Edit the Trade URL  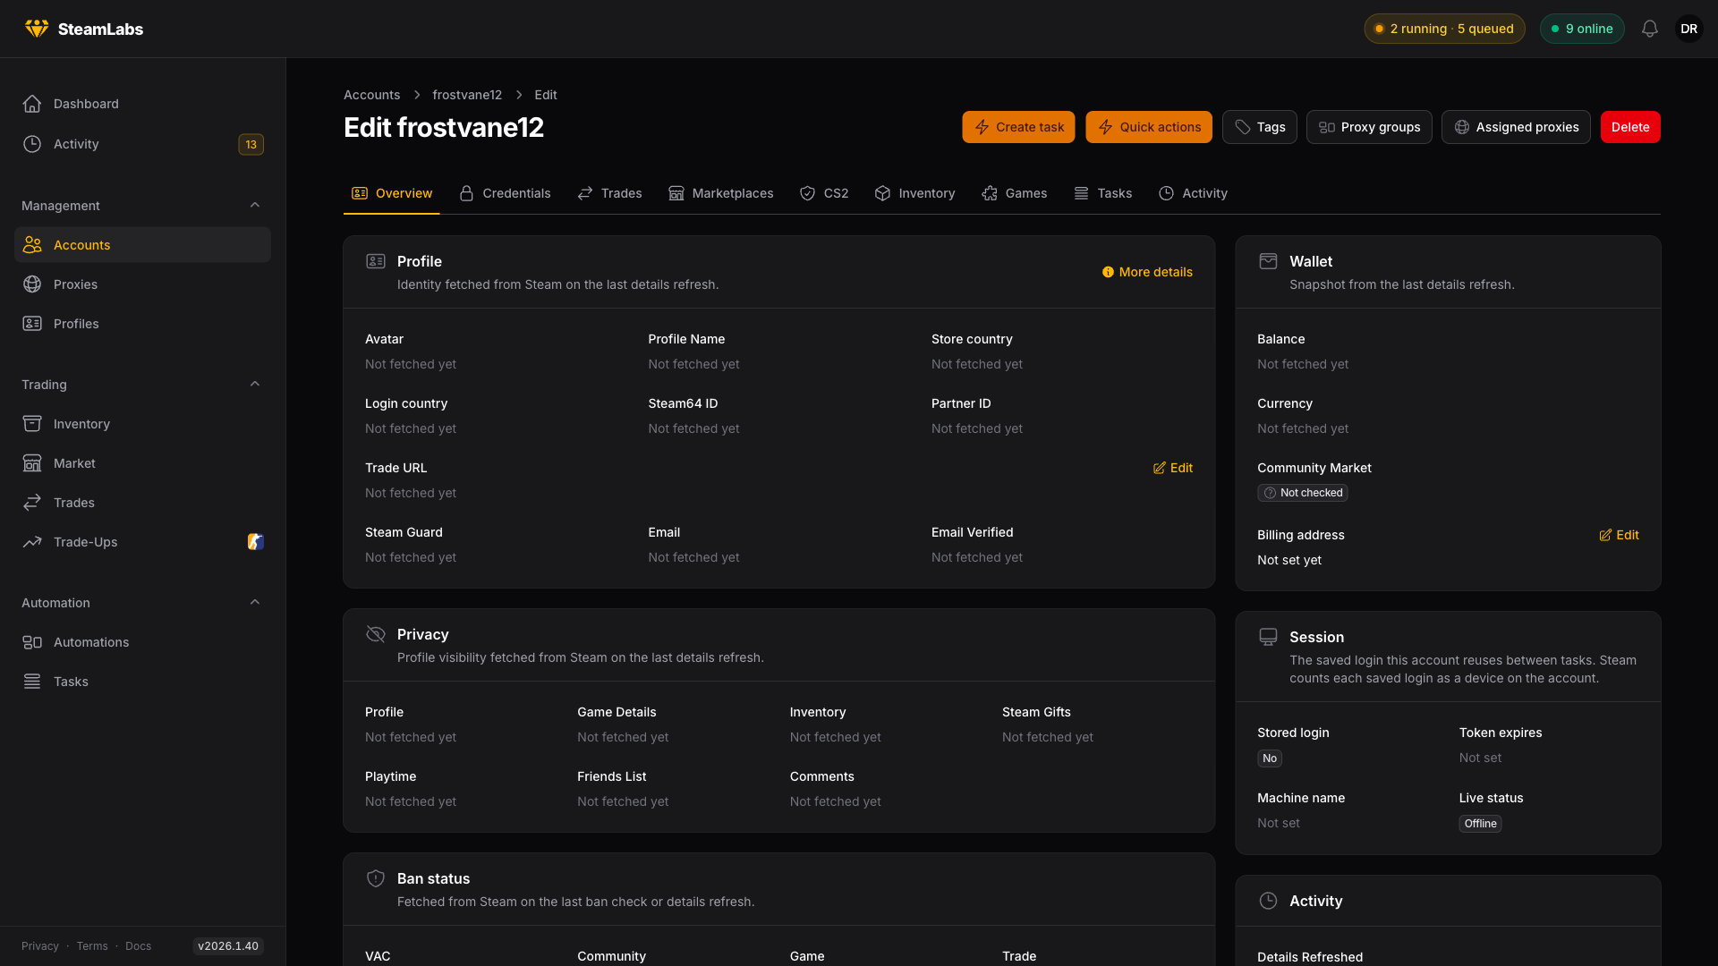(1173, 468)
